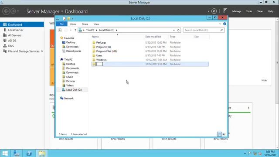279x157 pixels.
Task: Open the Home ribbon tab
Action: (73, 24)
